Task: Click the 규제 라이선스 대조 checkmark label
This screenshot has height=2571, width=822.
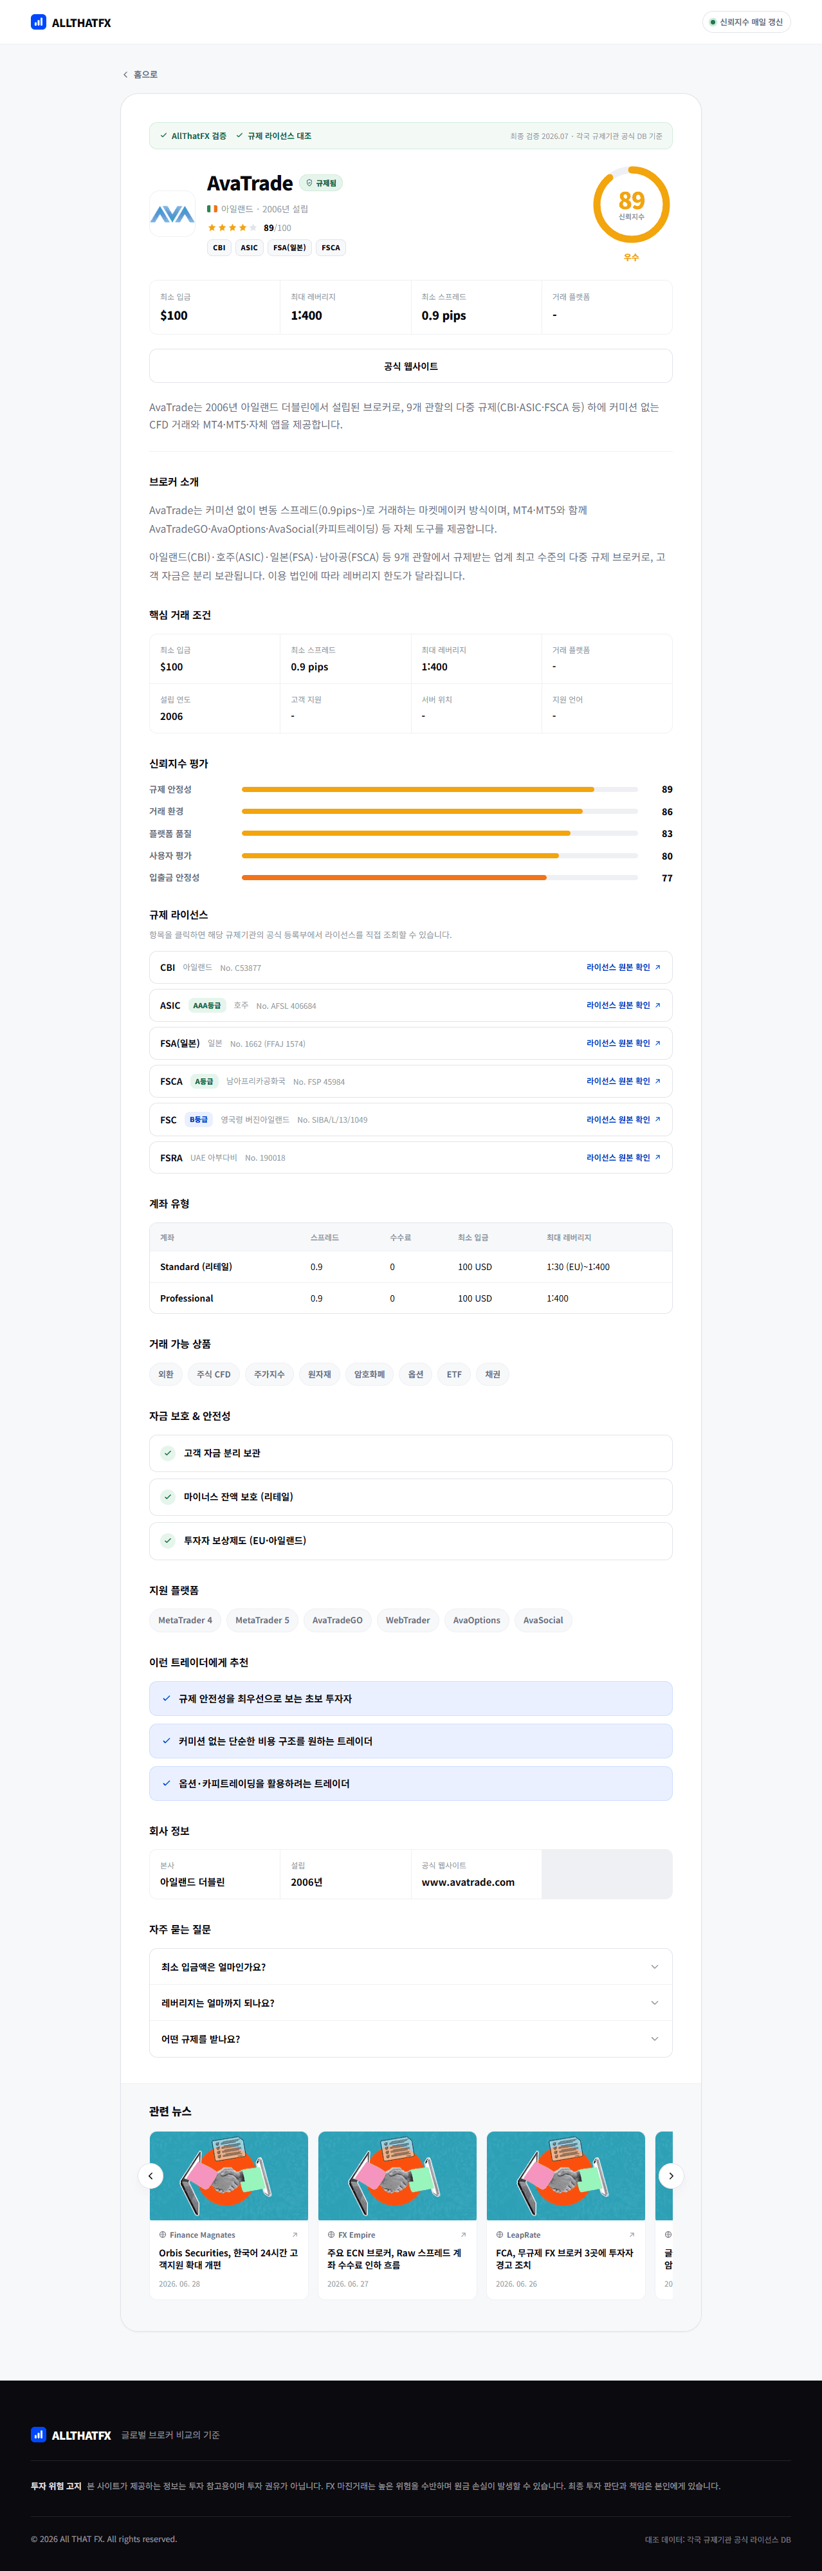Action: (273, 136)
